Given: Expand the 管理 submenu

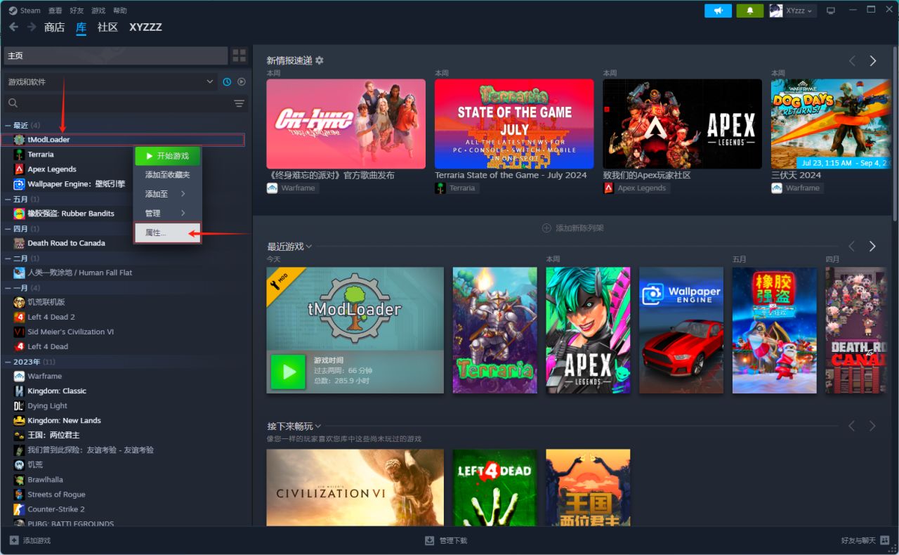Looking at the screenshot, I should point(167,213).
